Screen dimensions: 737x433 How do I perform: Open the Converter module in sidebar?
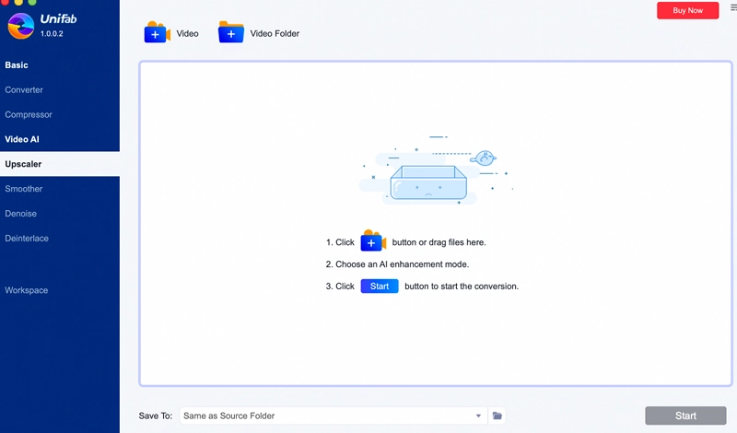click(x=24, y=90)
